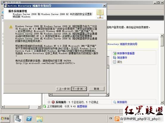Click the main pane scroll down arrow
The height and width of the screenshot is (123, 165).
[x=162, y=102]
